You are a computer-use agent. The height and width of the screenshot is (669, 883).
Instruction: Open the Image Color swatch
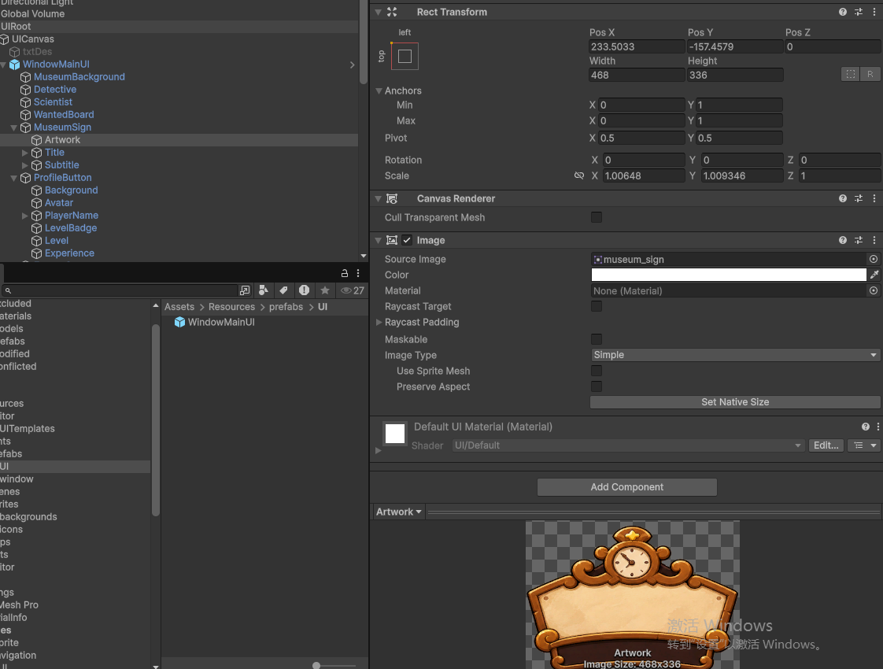(x=729, y=275)
